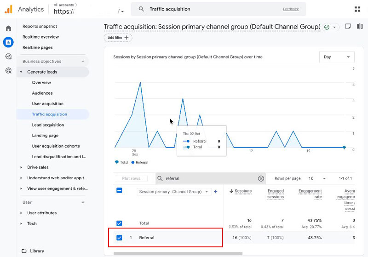Open the Landing page report
Screen dimensions: 368x257
(45, 136)
